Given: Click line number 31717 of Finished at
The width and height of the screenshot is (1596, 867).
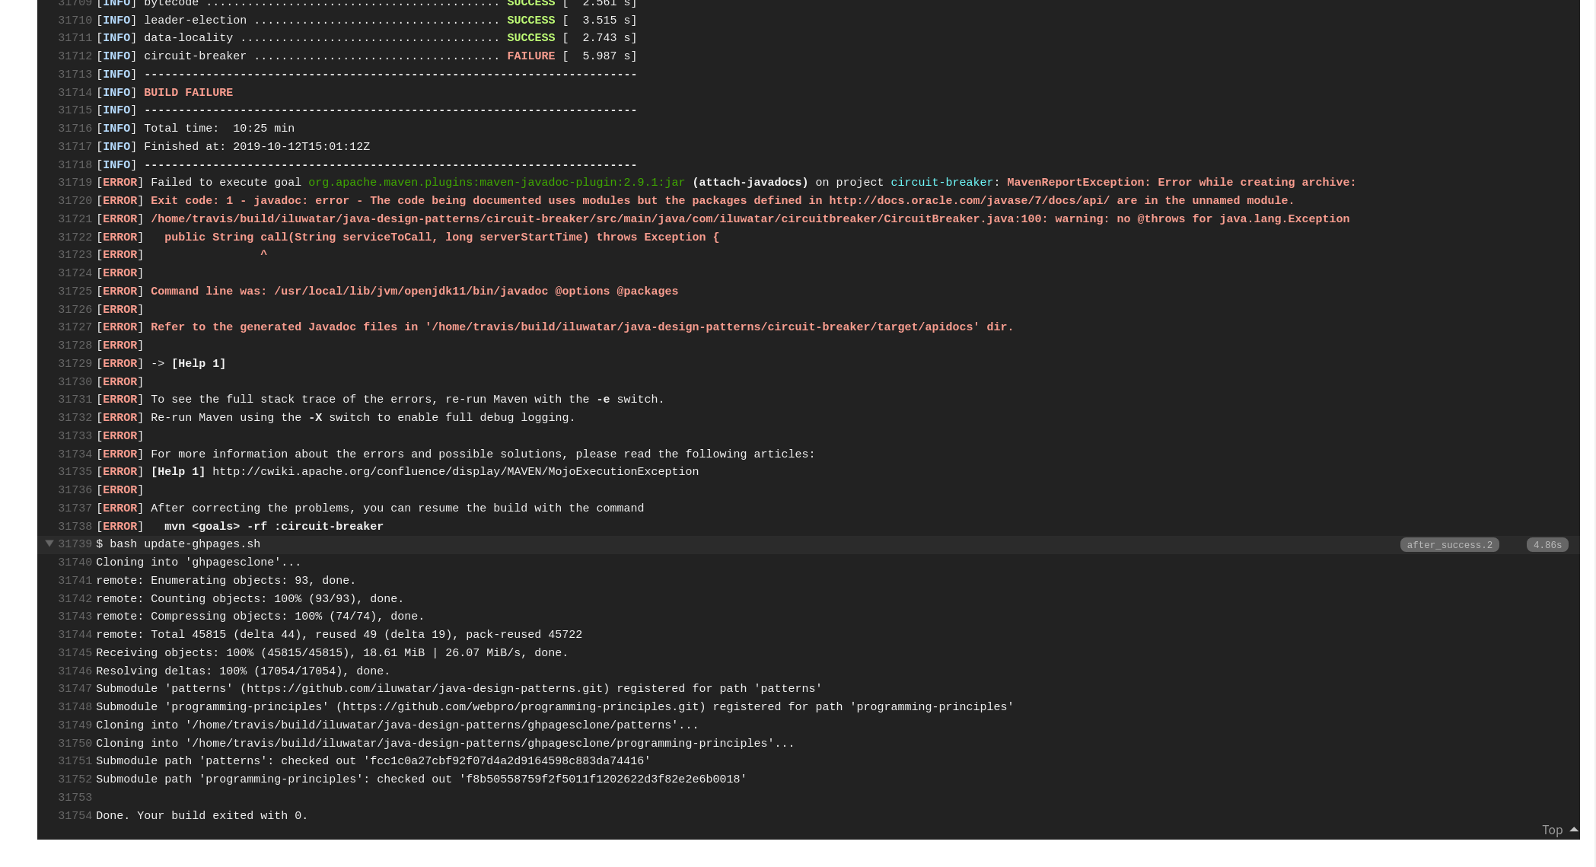Looking at the screenshot, I should pos(75,147).
